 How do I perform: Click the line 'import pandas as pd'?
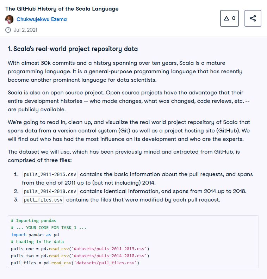35,235
